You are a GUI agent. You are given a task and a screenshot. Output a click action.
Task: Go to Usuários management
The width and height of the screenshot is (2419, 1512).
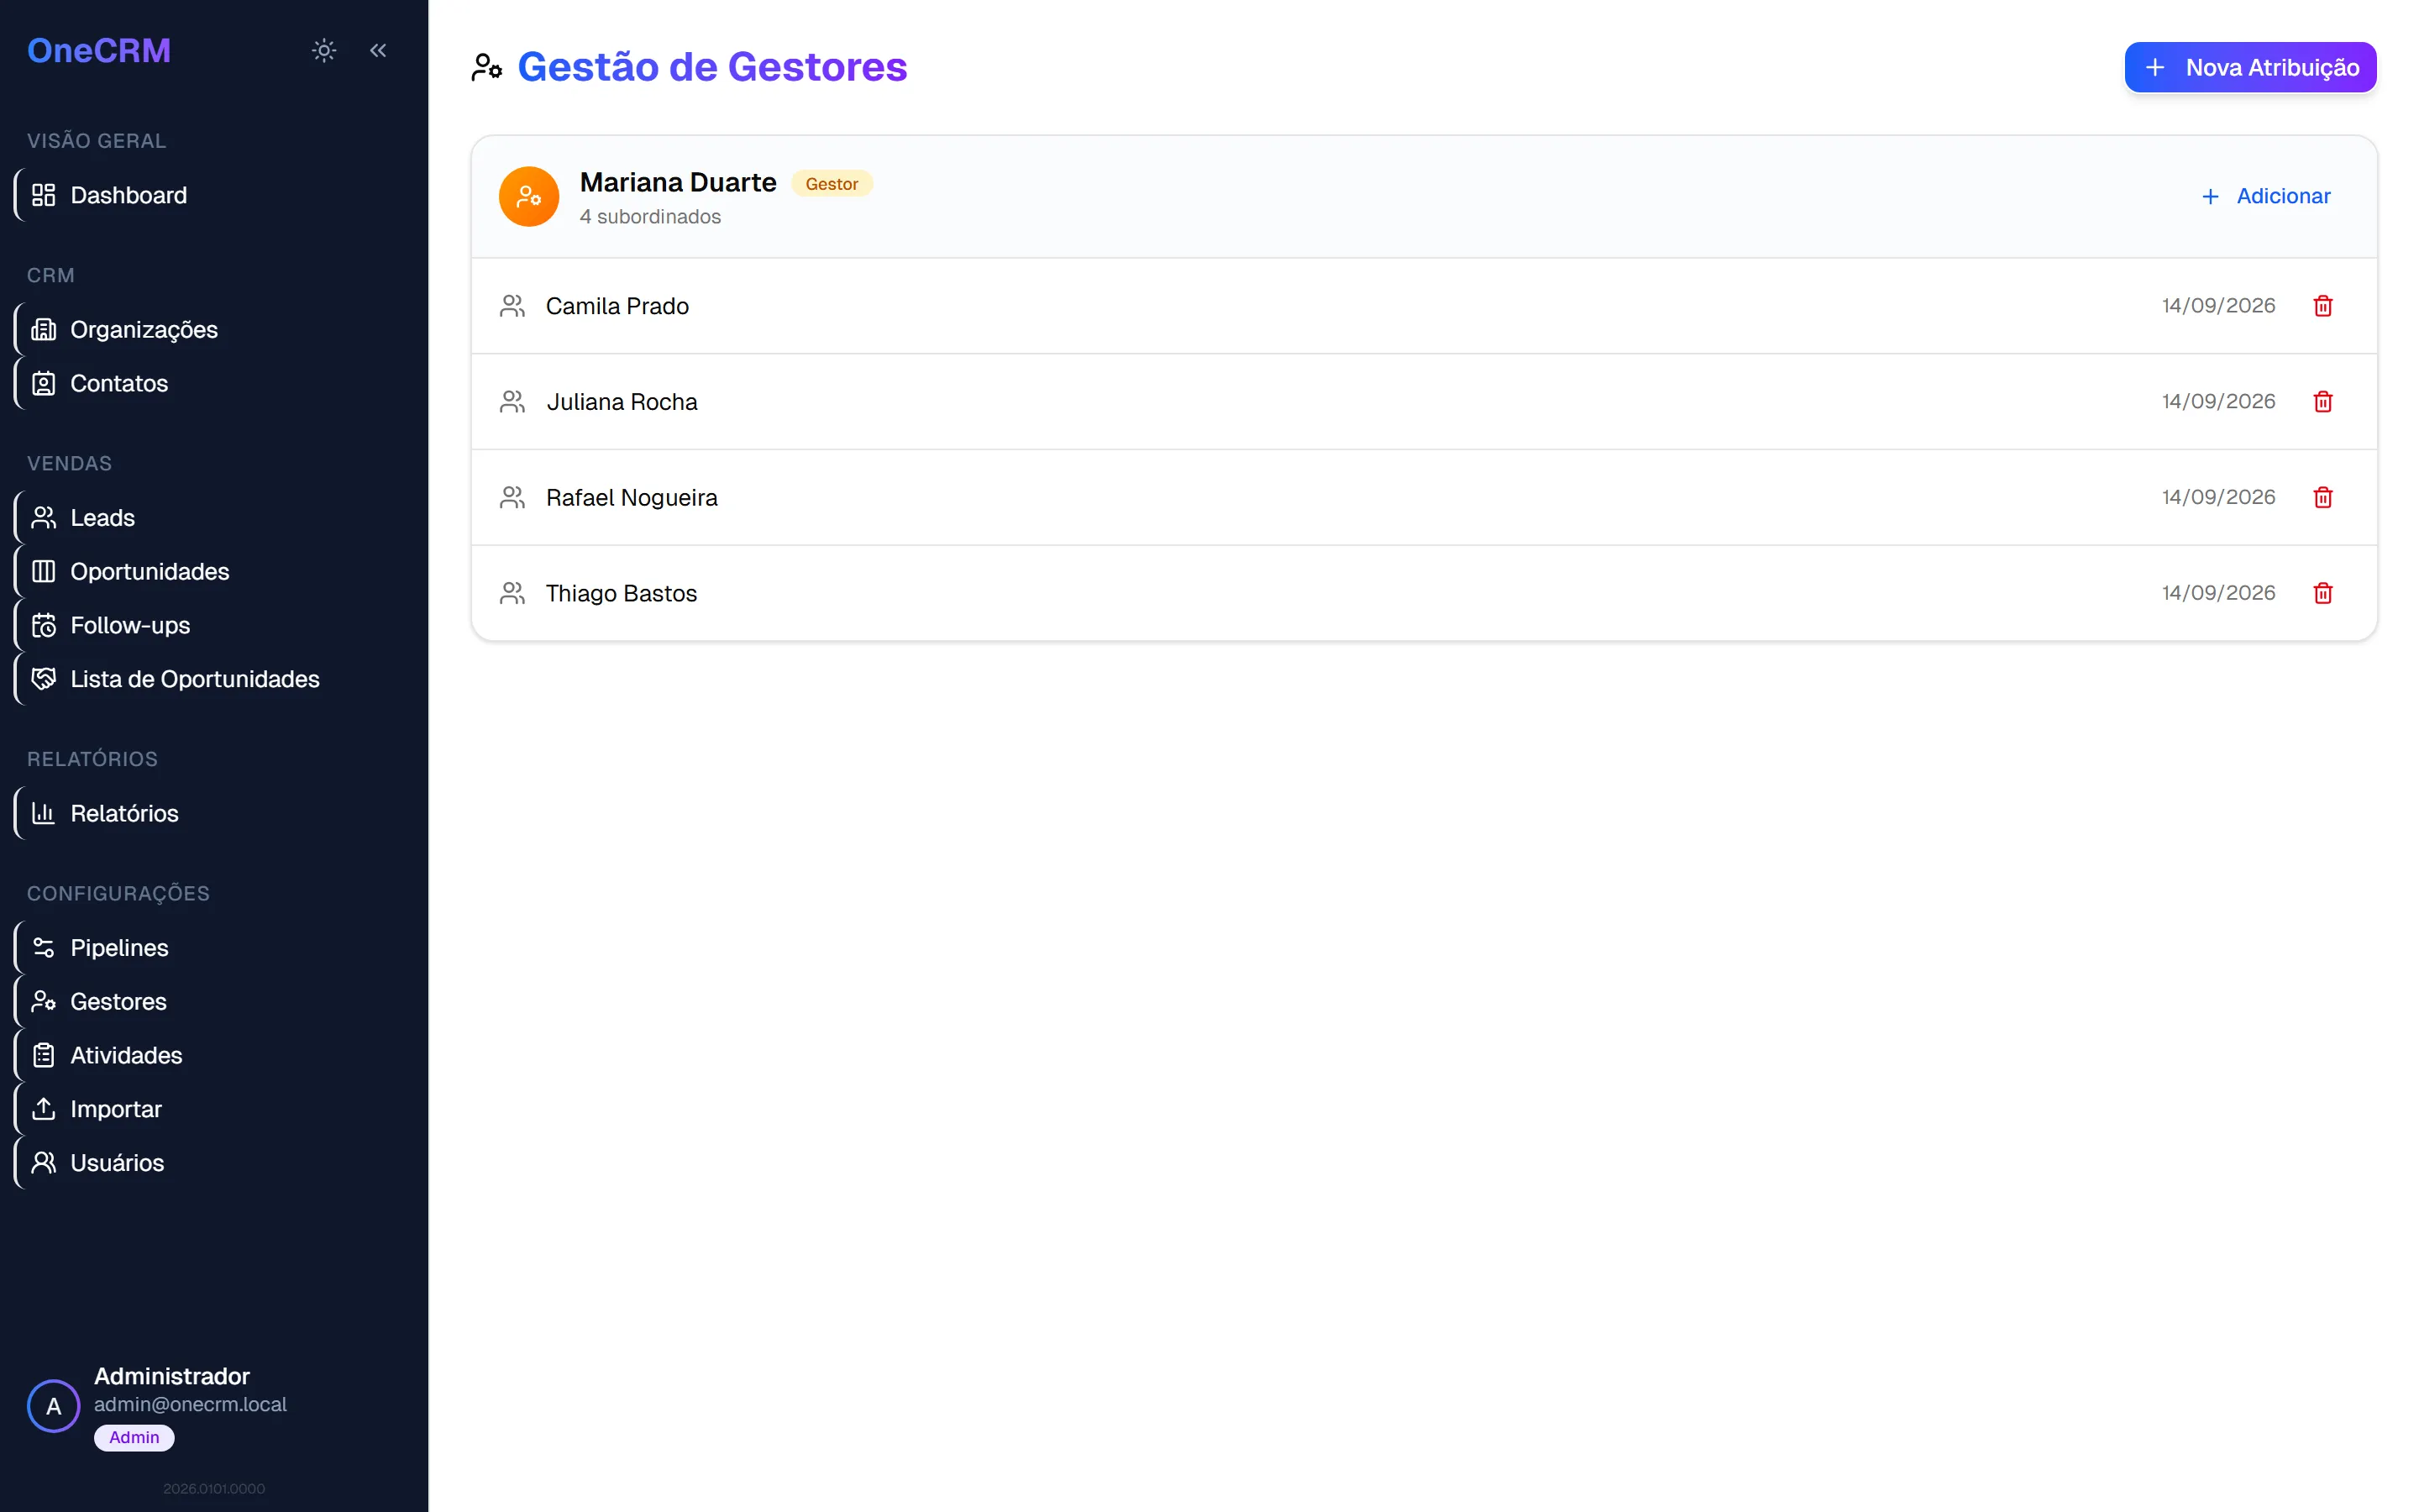click(215, 1163)
